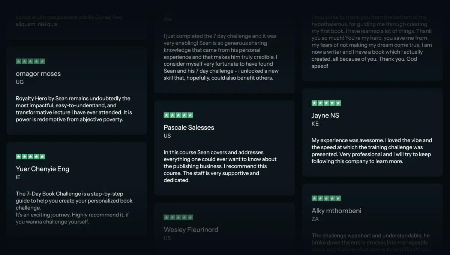This screenshot has height=255, width=450.
Task: Click star rating above Pascale Salesses review
Action: [x=178, y=115]
